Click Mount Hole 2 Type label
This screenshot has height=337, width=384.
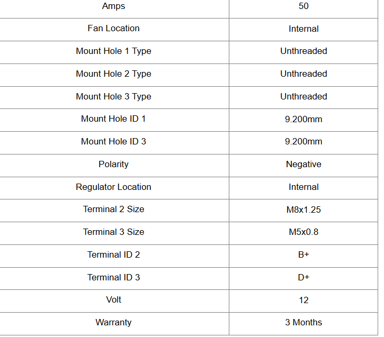113,74
